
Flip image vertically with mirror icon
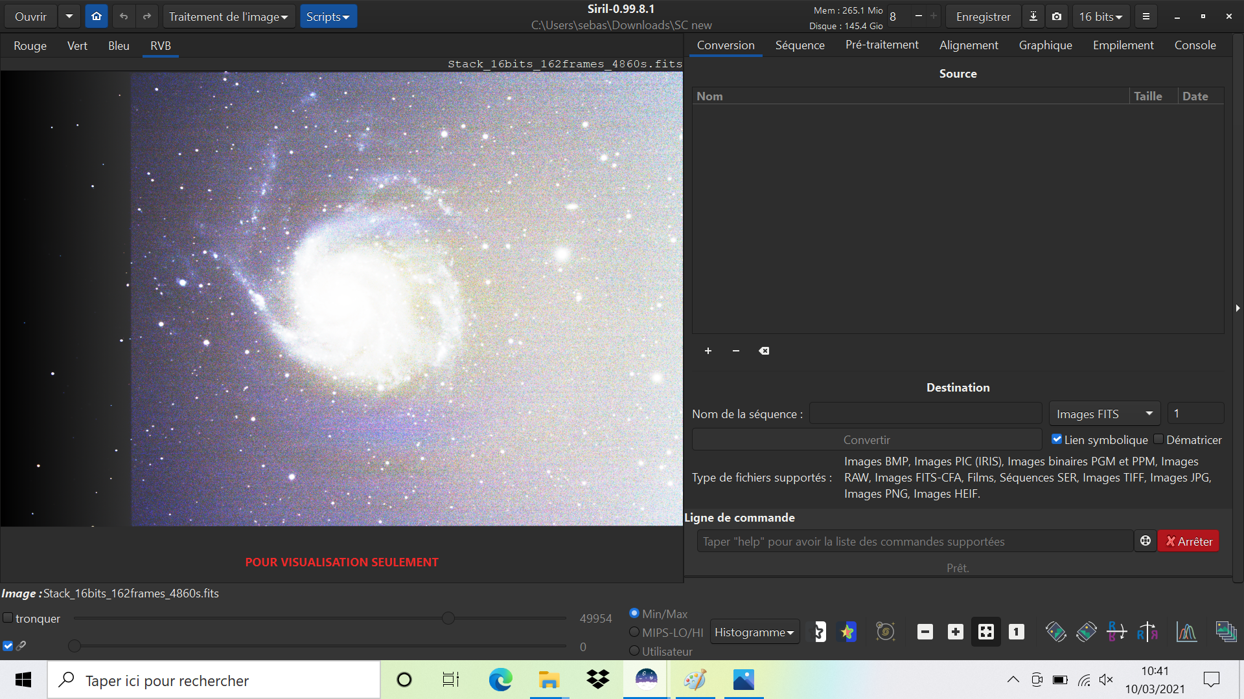pos(1117,632)
